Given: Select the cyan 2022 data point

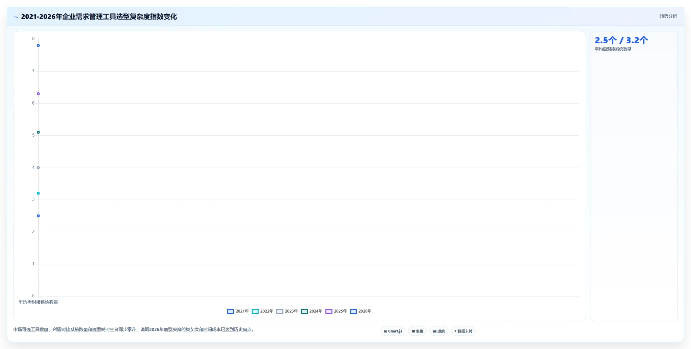Looking at the screenshot, I should (x=38, y=193).
